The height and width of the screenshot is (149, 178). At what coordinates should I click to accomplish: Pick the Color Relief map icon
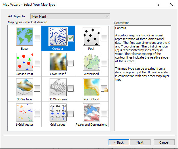tap(58, 62)
